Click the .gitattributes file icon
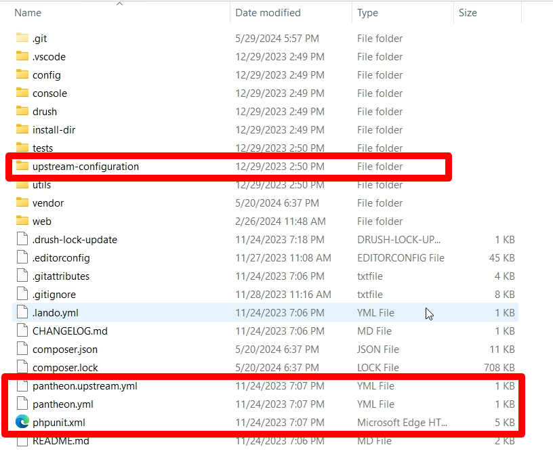The width and height of the screenshot is (553, 464). point(22,276)
